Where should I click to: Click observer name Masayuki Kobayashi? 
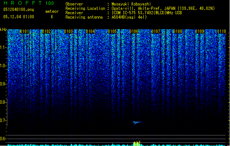tap(131, 4)
